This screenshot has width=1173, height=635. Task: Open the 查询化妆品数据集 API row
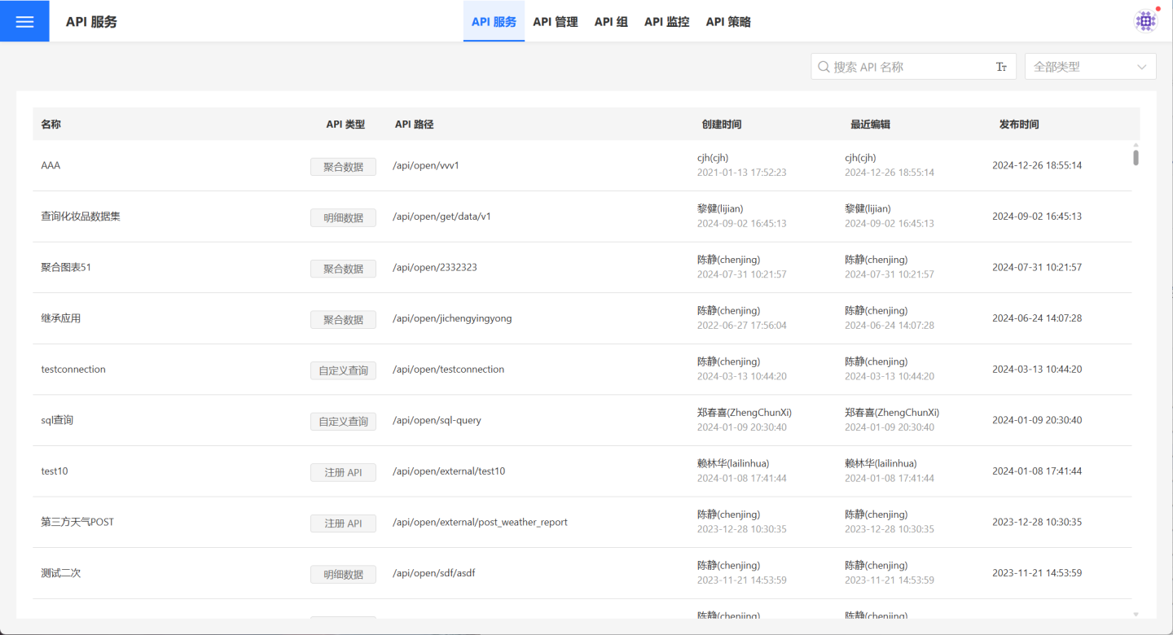[81, 217]
